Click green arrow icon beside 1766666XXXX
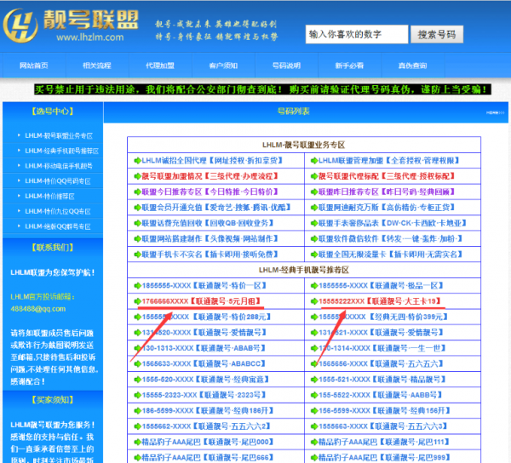The width and height of the screenshot is (511, 463). [137, 301]
